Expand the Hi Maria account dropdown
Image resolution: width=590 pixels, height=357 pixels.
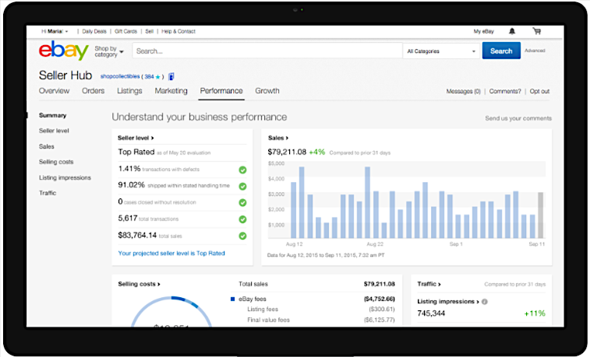click(x=55, y=32)
